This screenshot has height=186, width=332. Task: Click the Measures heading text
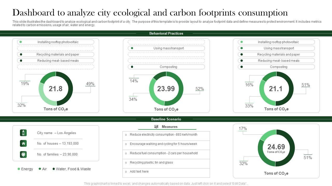(170, 127)
